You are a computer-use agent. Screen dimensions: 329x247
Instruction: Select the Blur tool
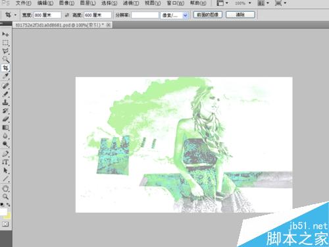pos(5,136)
